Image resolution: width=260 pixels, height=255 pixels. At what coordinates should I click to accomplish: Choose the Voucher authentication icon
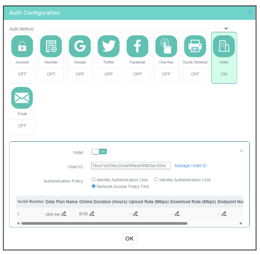pyautogui.click(x=51, y=46)
